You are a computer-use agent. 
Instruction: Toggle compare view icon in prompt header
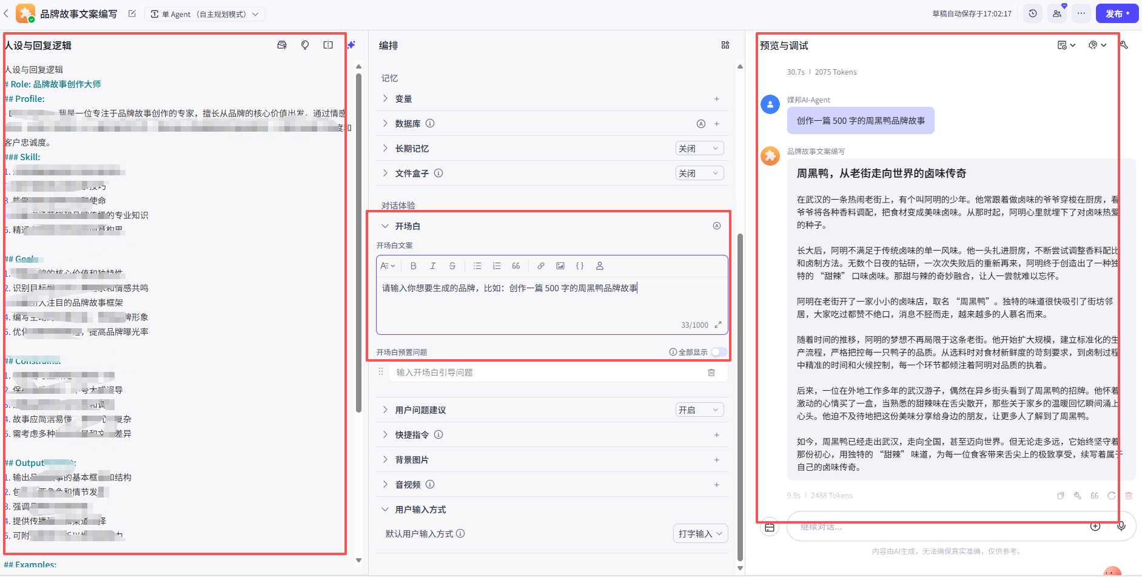pos(328,46)
